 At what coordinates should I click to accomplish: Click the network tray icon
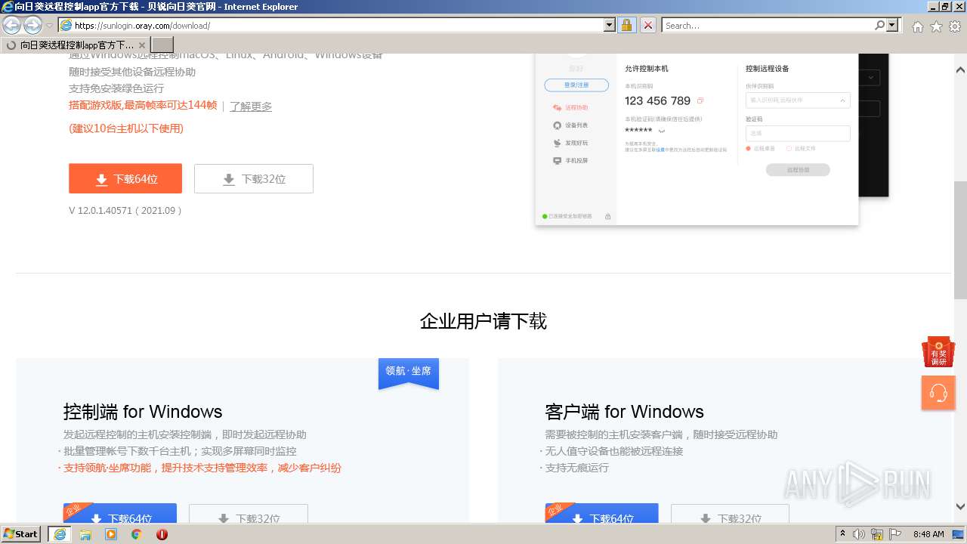tap(877, 534)
